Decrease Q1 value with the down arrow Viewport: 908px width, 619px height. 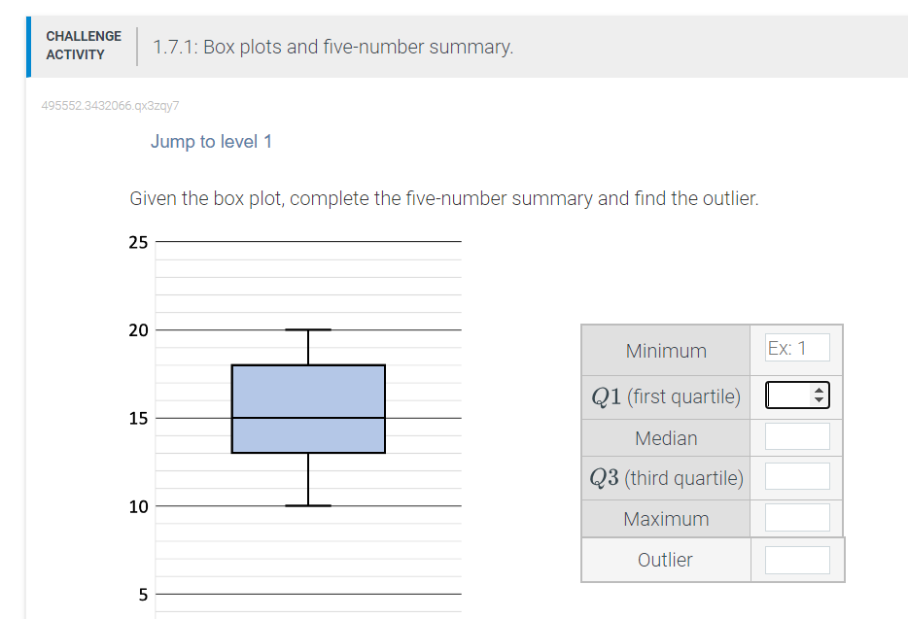[819, 399]
